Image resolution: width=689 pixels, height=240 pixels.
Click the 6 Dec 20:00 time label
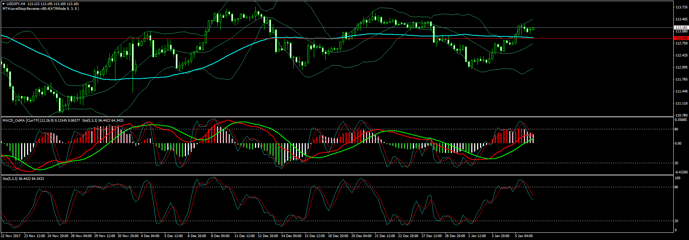tap(197, 236)
